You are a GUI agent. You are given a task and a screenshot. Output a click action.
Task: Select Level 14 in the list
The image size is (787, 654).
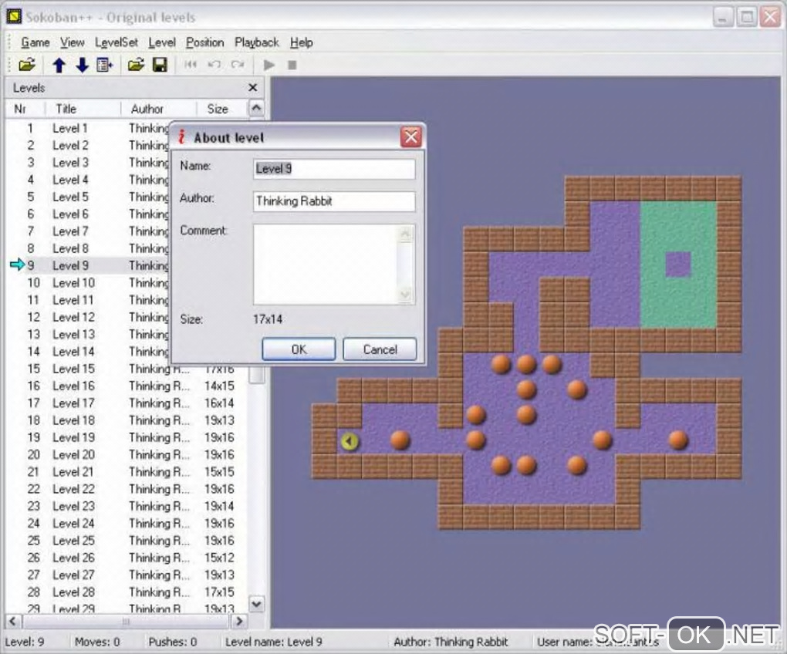(x=73, y=352)
